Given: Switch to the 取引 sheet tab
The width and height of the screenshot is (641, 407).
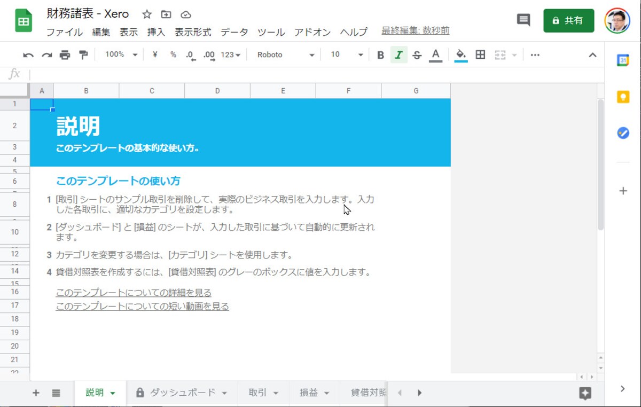Looking at the screenshot, I should coord(257,393).
